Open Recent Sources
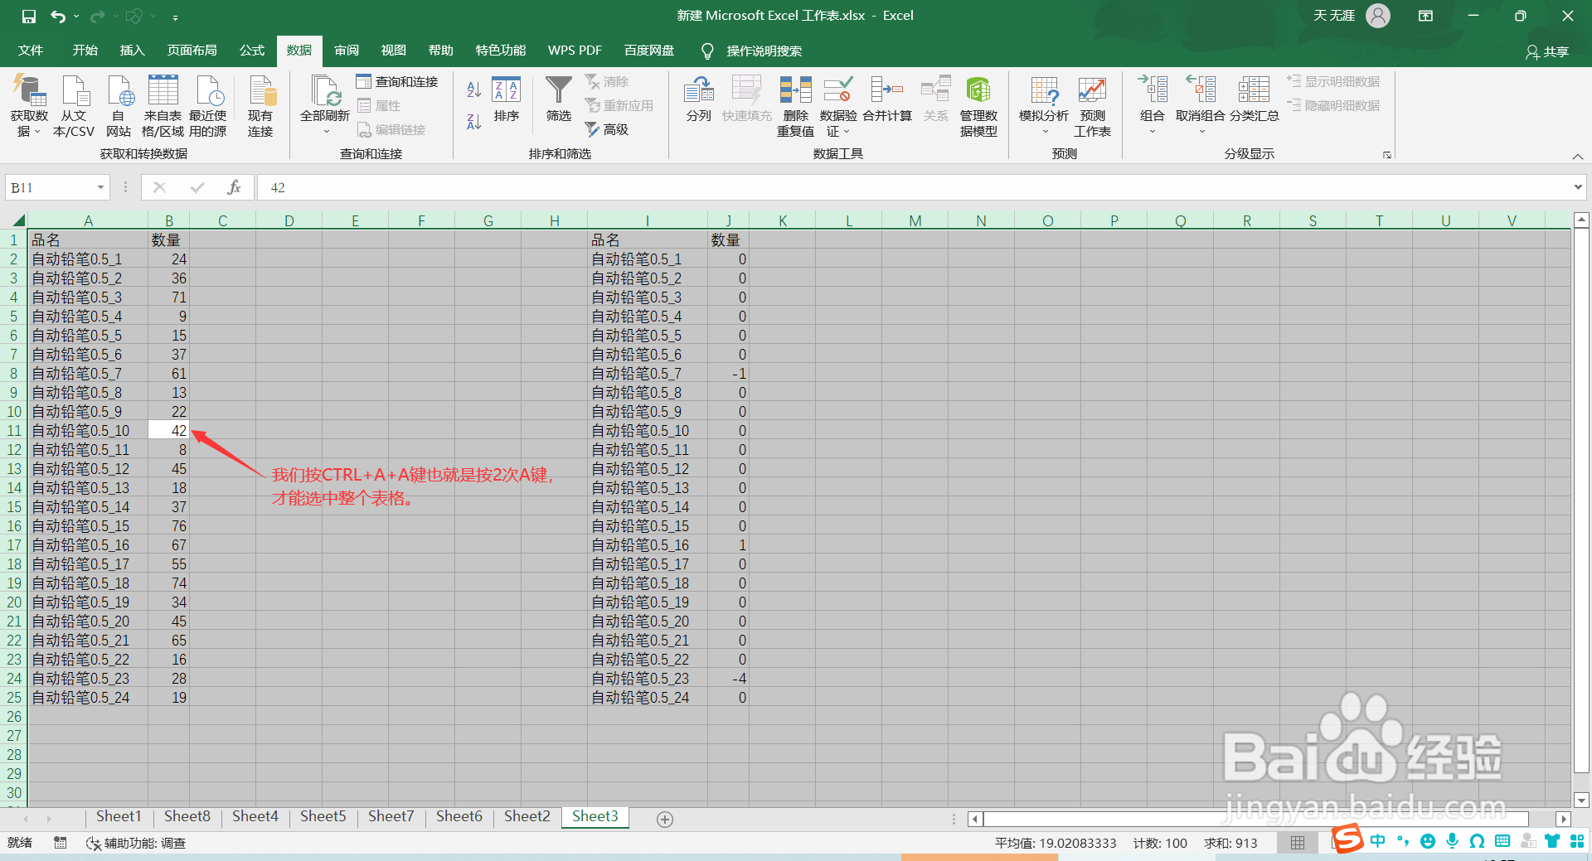 point(208,106)
